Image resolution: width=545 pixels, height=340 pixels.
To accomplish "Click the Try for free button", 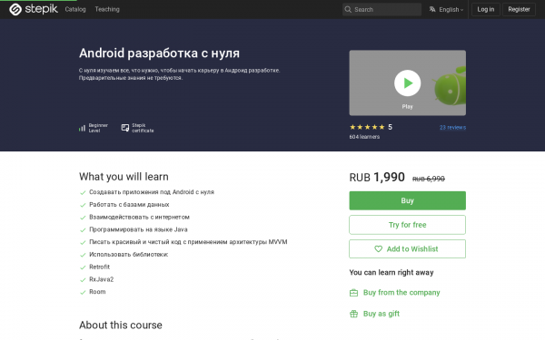I will pos(407,225).
